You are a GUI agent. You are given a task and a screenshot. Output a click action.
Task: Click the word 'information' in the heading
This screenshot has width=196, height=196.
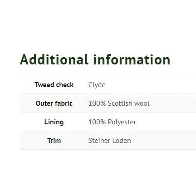132,59
